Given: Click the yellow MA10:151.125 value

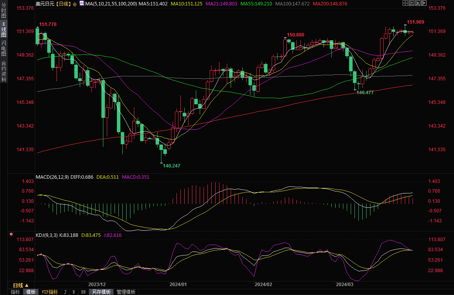Looking at the screenshot, I should click(x=187, y=4).
